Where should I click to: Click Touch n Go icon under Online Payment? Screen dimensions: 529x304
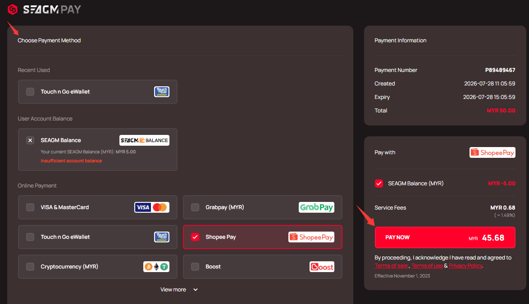click(162, 237)
